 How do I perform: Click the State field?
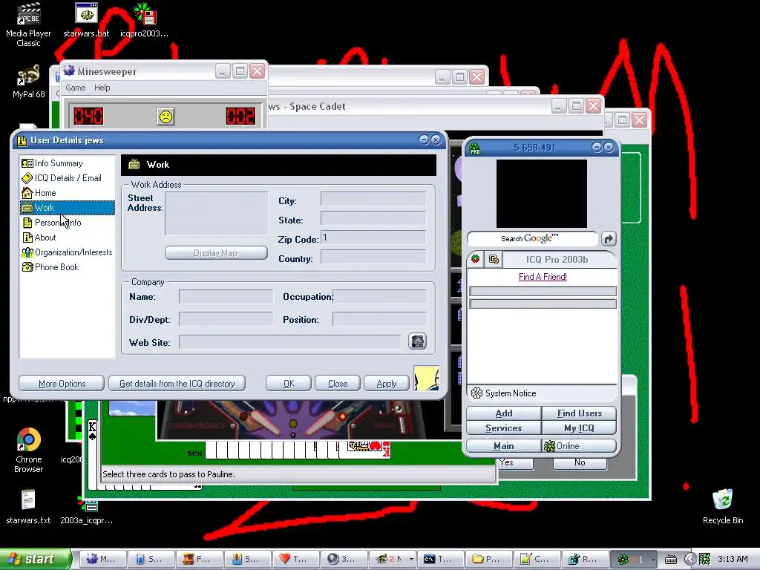[x=373, y=218]
